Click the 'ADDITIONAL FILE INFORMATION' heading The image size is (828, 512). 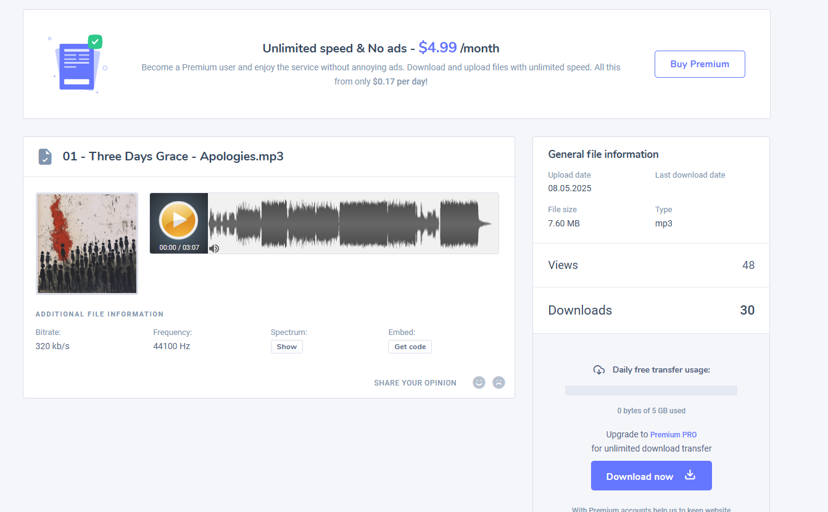[99, 314]
